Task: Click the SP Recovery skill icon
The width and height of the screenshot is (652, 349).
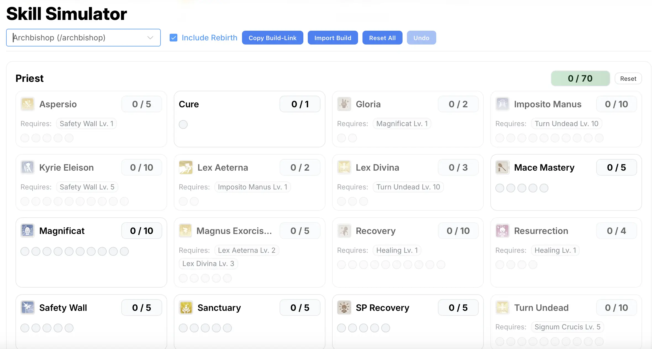Action: [x=344, y=308]
